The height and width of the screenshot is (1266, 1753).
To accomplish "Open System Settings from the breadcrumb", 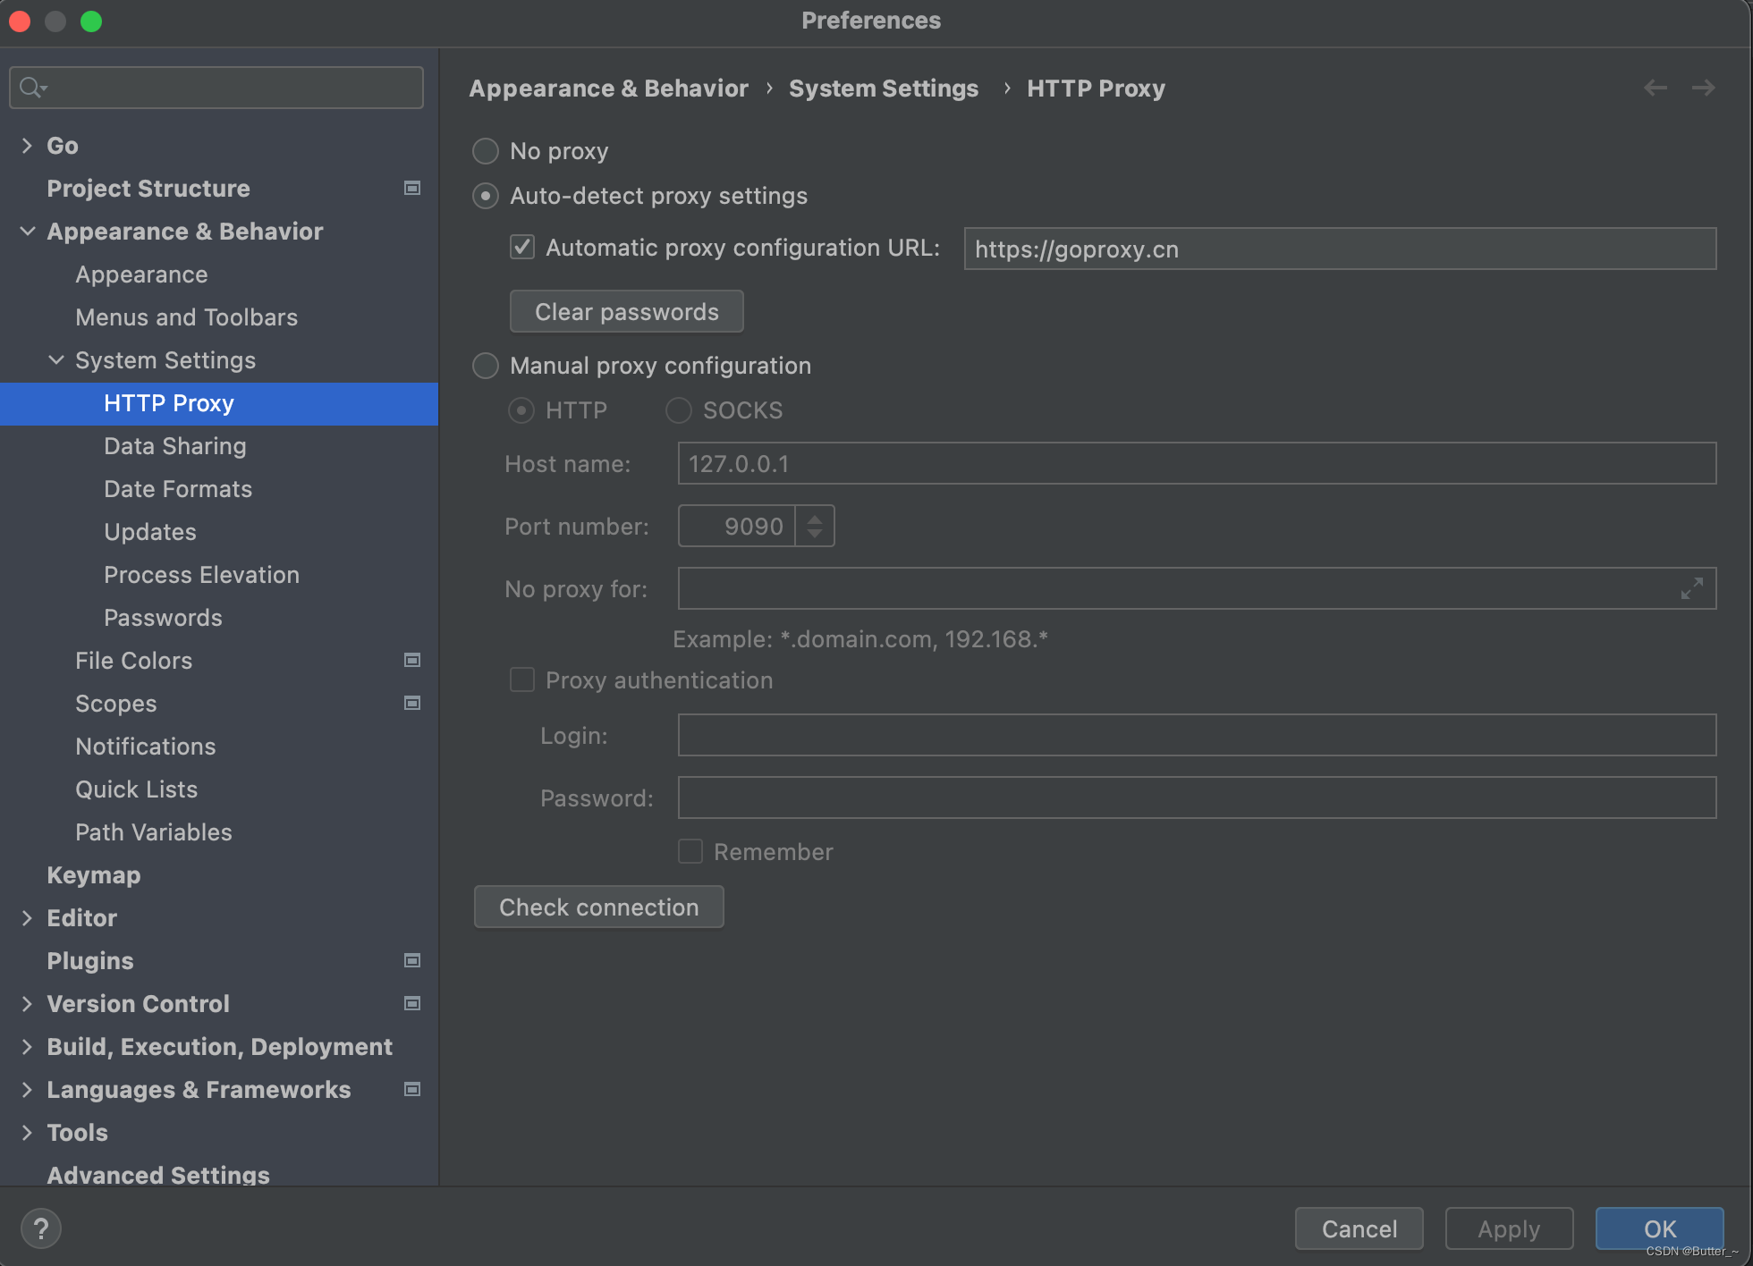I will click(x=883, y=88).
